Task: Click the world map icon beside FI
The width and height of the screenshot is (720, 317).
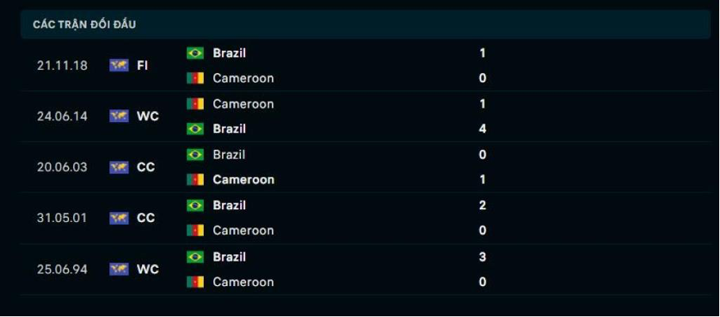Action: click(119, 66)
